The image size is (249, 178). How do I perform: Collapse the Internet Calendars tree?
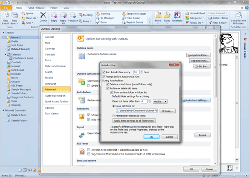(x=3, y=110)
